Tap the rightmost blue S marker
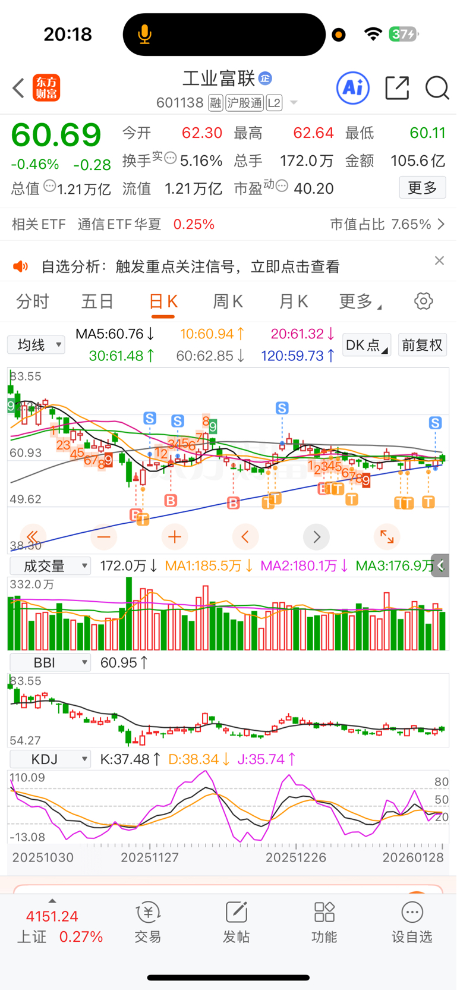 tap(436, 423)
